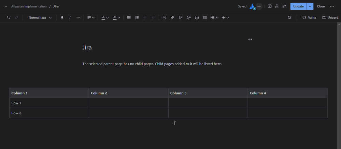The width and height of the screenshot is (341, 149).
Task: Add a columns layout
Action: (x=205, y=18)
